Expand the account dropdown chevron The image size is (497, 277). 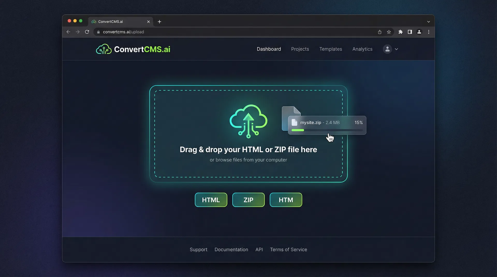pos(396,49)
